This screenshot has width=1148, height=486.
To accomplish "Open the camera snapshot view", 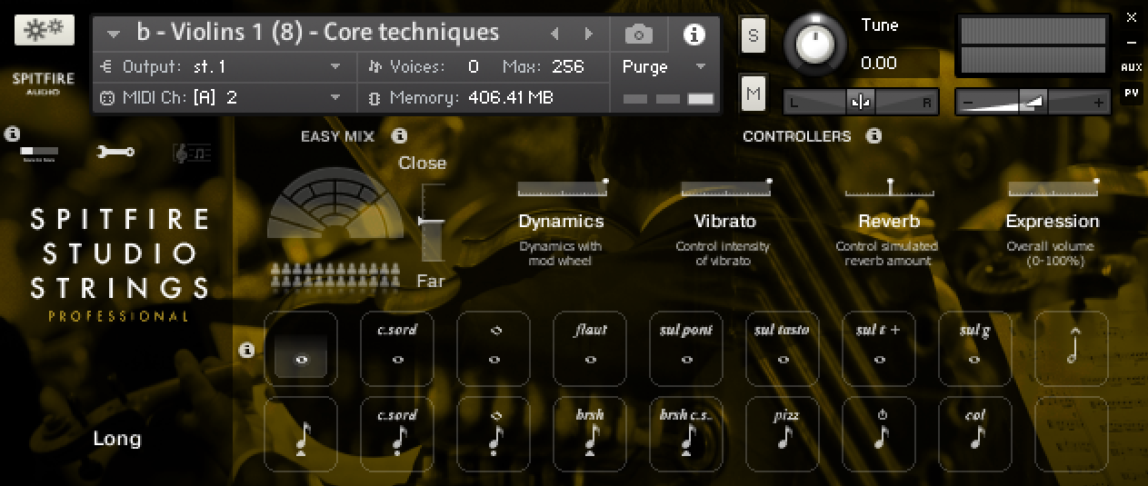I will point(638,35).
